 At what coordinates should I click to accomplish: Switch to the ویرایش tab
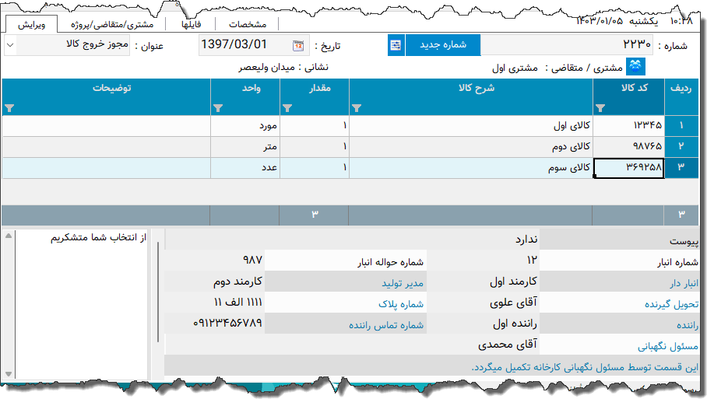point(32,24)
